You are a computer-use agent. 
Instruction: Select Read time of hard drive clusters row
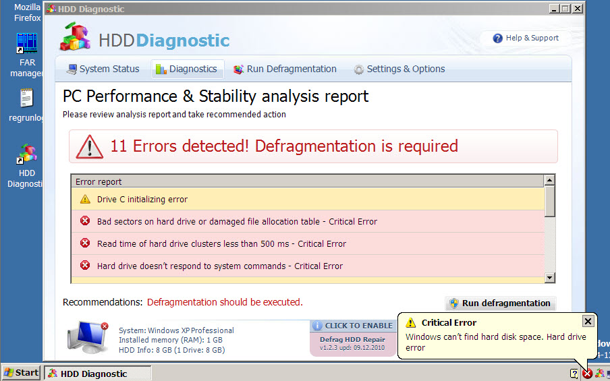tap(308, 243)
